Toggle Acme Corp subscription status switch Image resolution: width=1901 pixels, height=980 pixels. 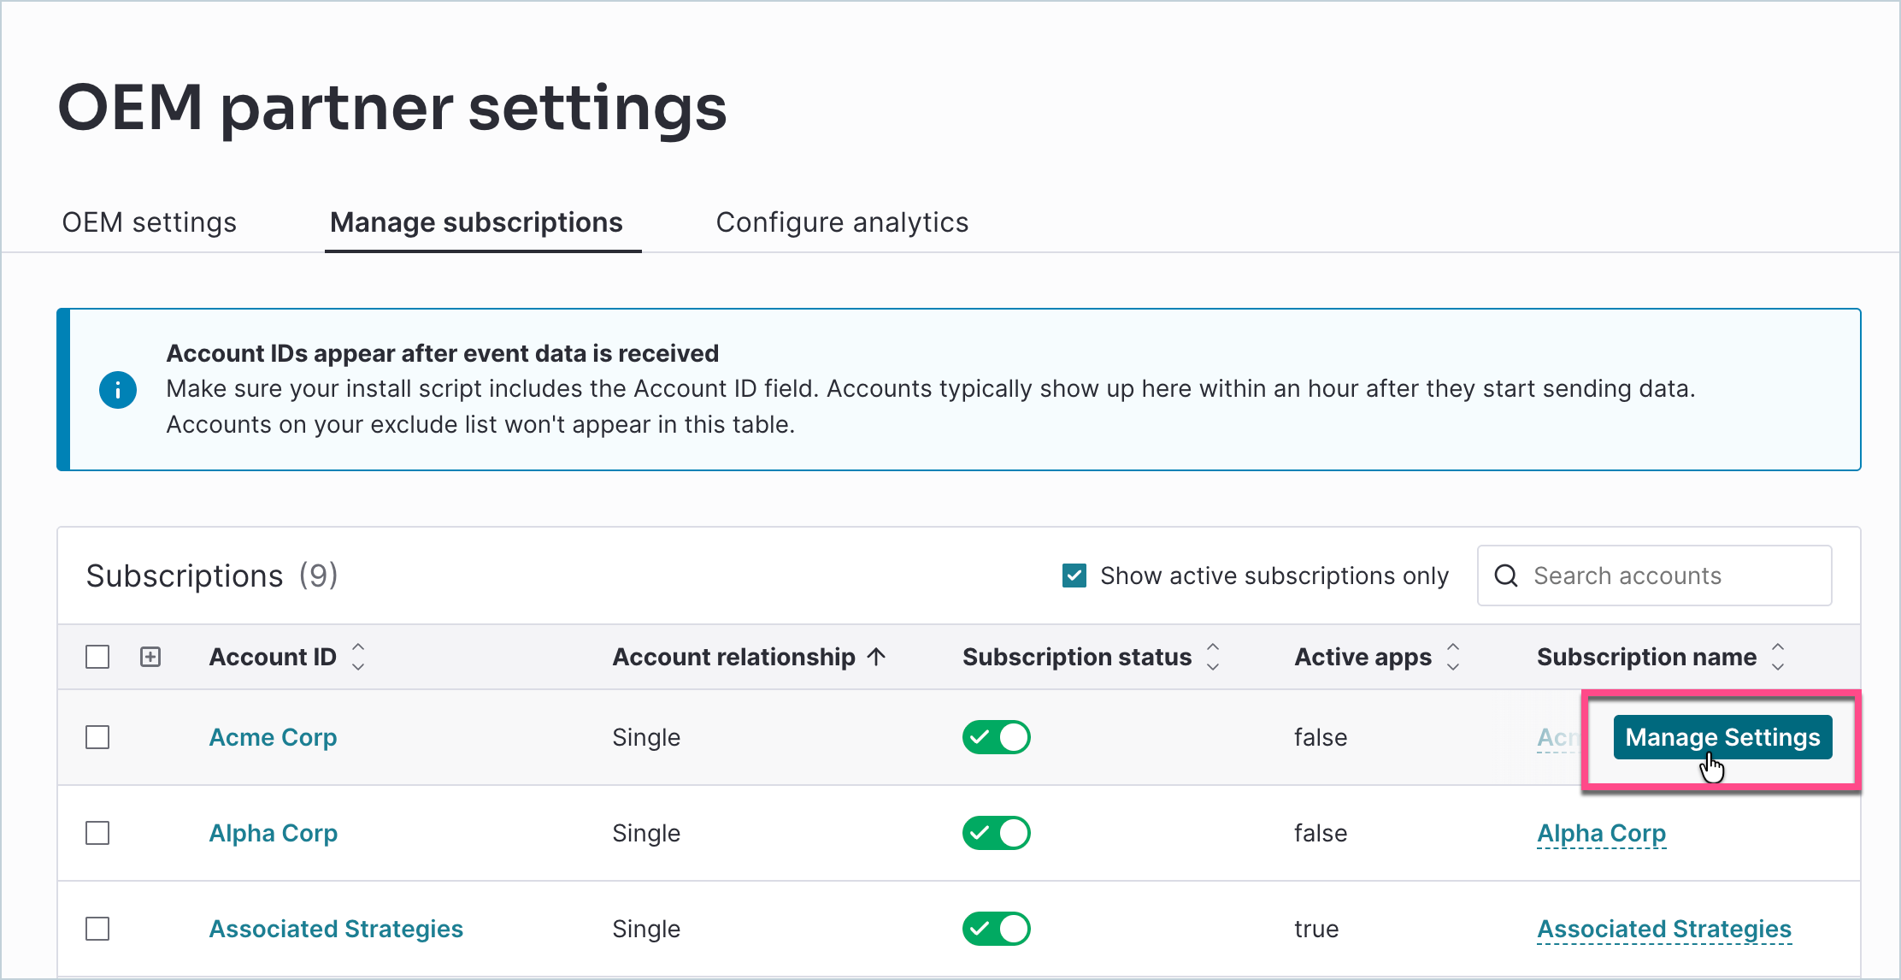[x=997, y=737]
